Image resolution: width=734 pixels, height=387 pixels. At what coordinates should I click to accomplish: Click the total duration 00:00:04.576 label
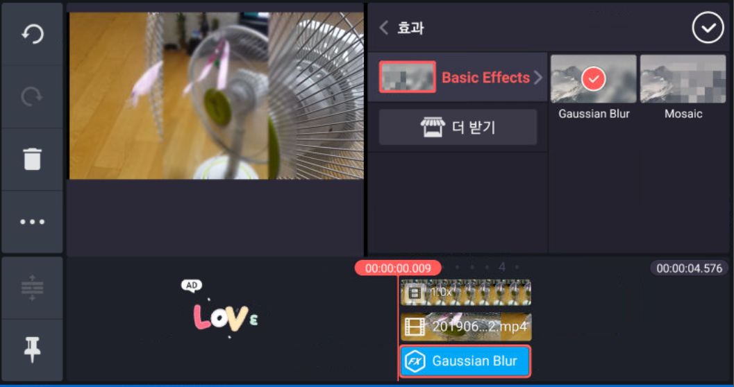[x=689, y=268]
